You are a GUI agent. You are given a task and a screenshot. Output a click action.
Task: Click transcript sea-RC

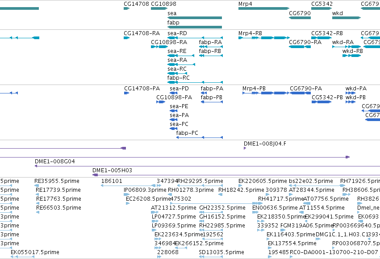(177, 73)
